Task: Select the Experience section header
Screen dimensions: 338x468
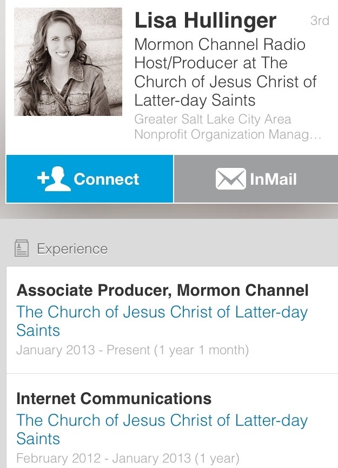Action: (x=72, y=249)
